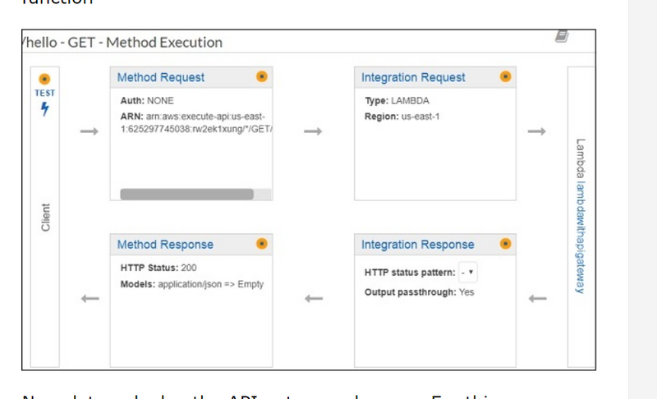
Task: Click the orange dot in Integration Response
Action: (505, 244)
